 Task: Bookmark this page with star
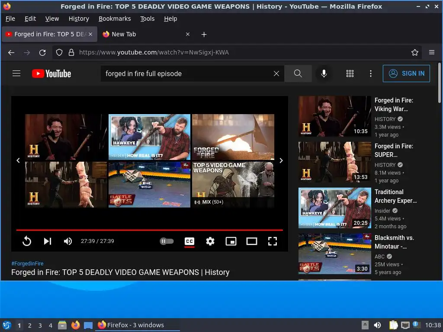coord(415,52)
